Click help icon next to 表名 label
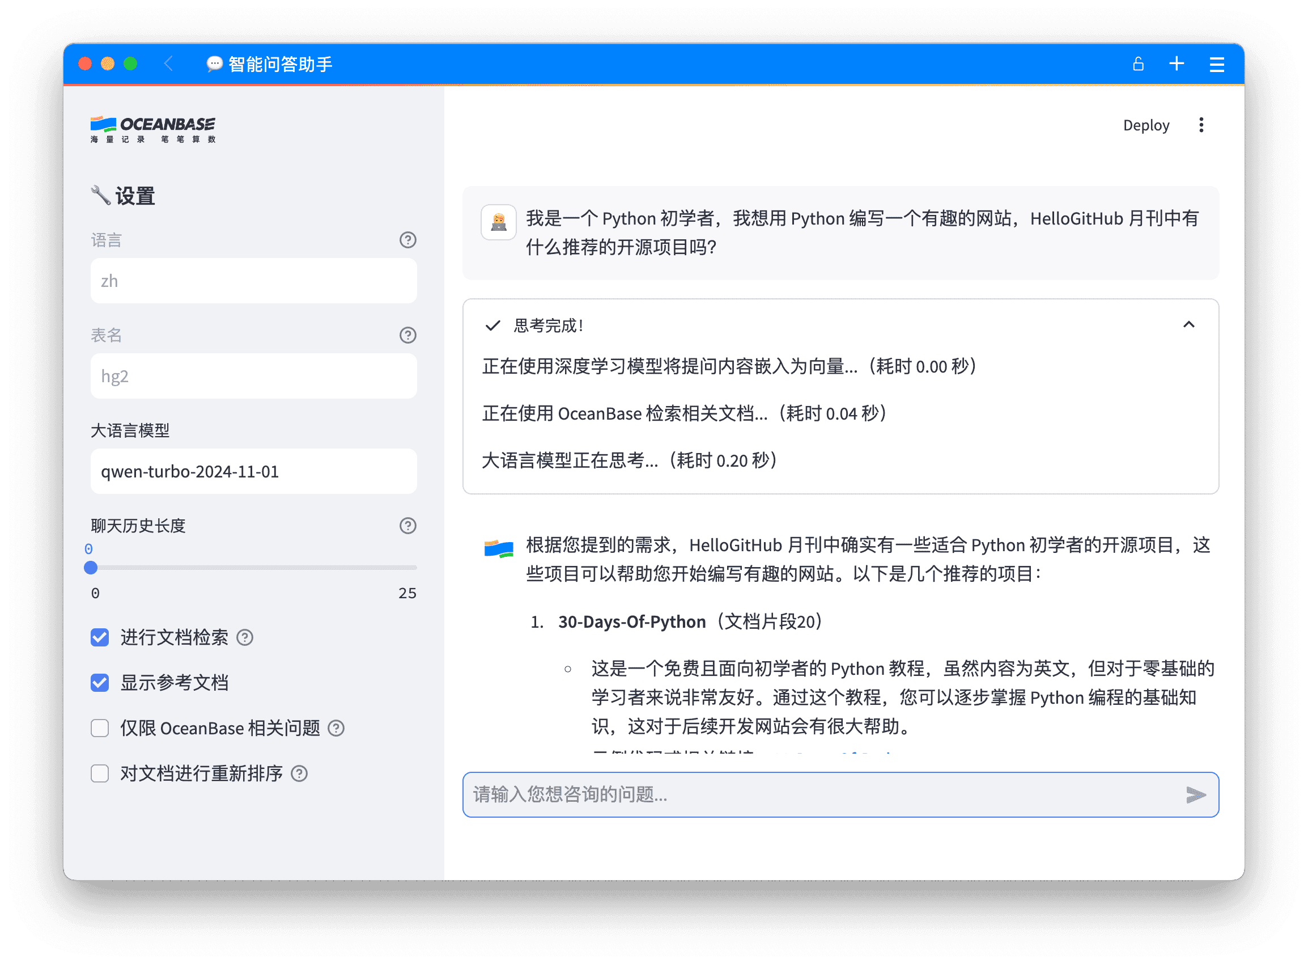This screenshot has width=1308, height=964. [x=407, y=335]
